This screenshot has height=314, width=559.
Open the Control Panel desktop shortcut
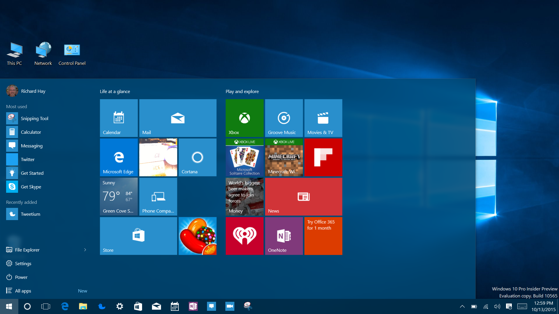[72, 54]
